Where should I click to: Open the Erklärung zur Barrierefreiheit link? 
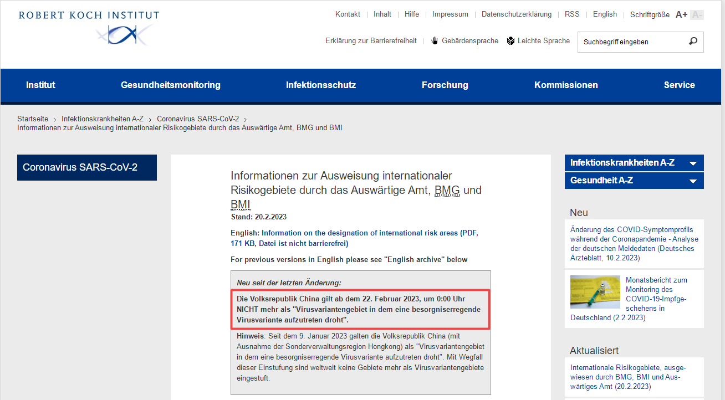pyautogui.click(x=371, y=41)
